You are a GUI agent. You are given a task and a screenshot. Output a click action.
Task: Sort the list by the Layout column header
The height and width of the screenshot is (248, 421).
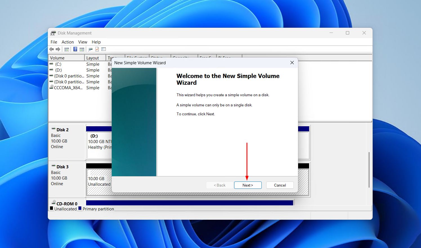(x=95, y=58)
